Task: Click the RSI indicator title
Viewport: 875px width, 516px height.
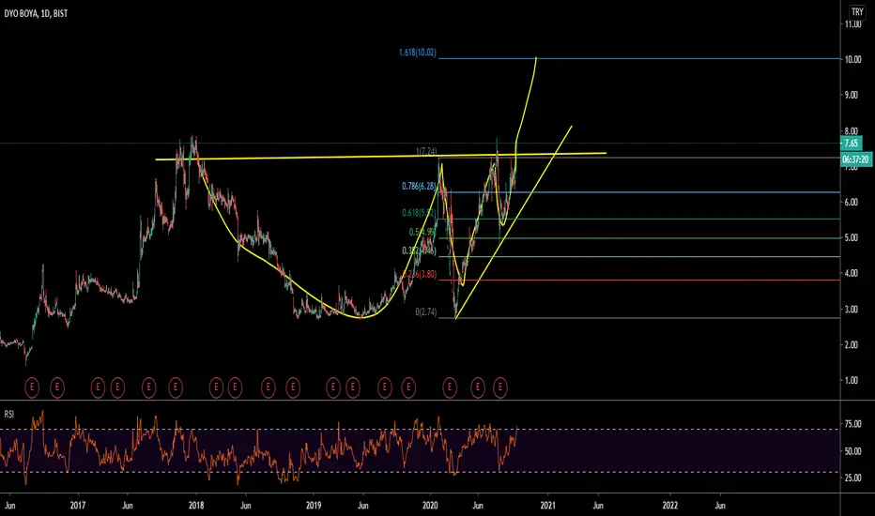Action: 9,414
